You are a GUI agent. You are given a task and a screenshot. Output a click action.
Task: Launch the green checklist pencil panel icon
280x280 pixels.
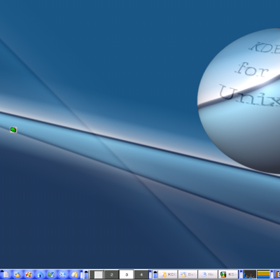[51, 274]
